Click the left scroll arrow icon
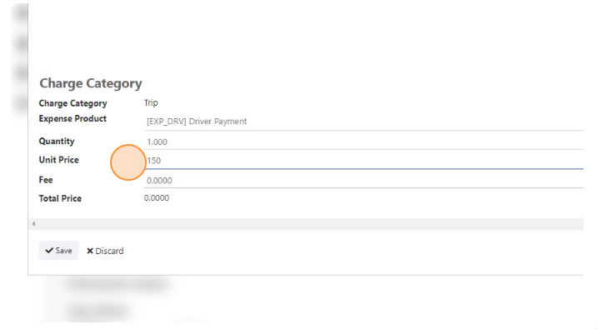This screenshot has width=596, height=329. pos(34,224)
